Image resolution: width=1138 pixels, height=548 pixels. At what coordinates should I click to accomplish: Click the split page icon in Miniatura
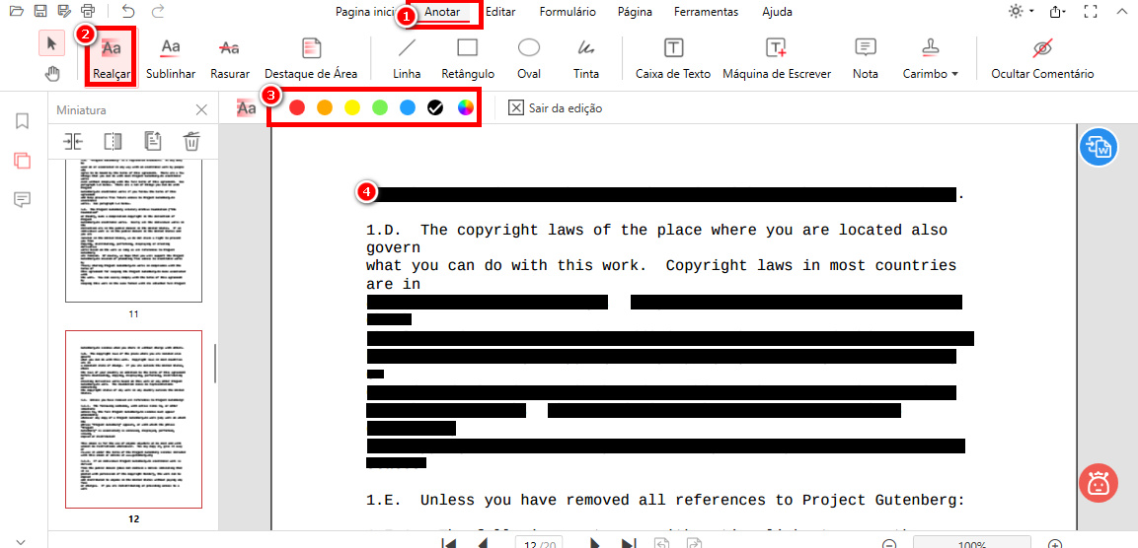113,141
